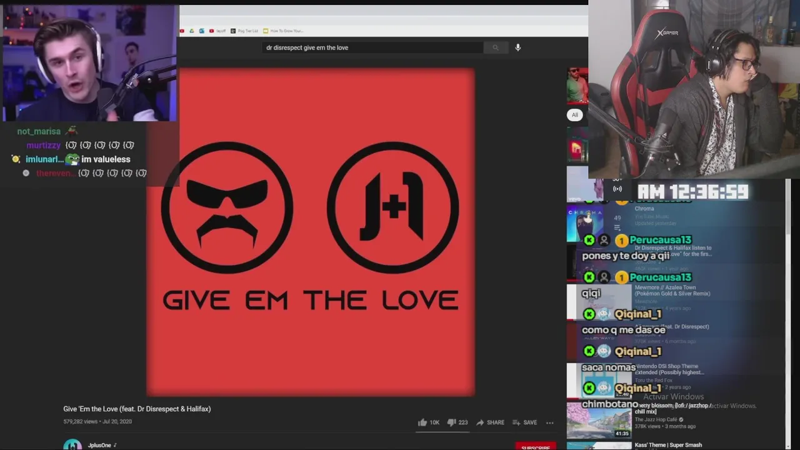This screenshot has height=450, width=800.
Task: Open the JplusOne channel name link
Action: tap(99, 445)
